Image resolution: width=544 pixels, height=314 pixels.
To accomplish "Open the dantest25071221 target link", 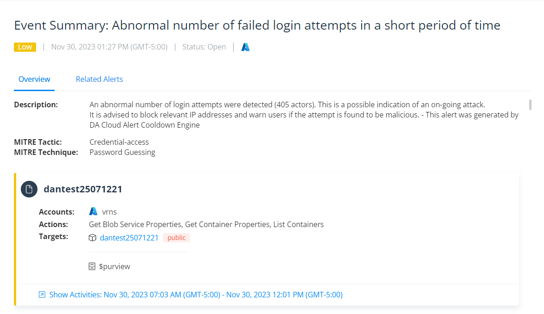I will [x=129, y=238].
